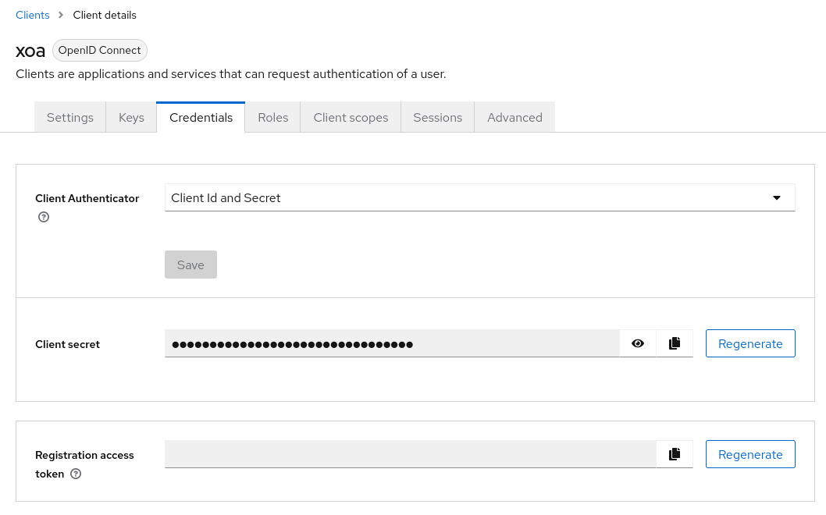Copy the client secret to clipboard
Viewport: 826px width, 515px height.
coord(675,343)
